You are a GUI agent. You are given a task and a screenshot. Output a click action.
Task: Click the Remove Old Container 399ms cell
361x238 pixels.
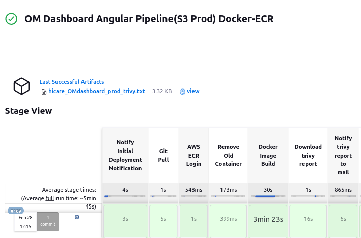tap(228, 219)
